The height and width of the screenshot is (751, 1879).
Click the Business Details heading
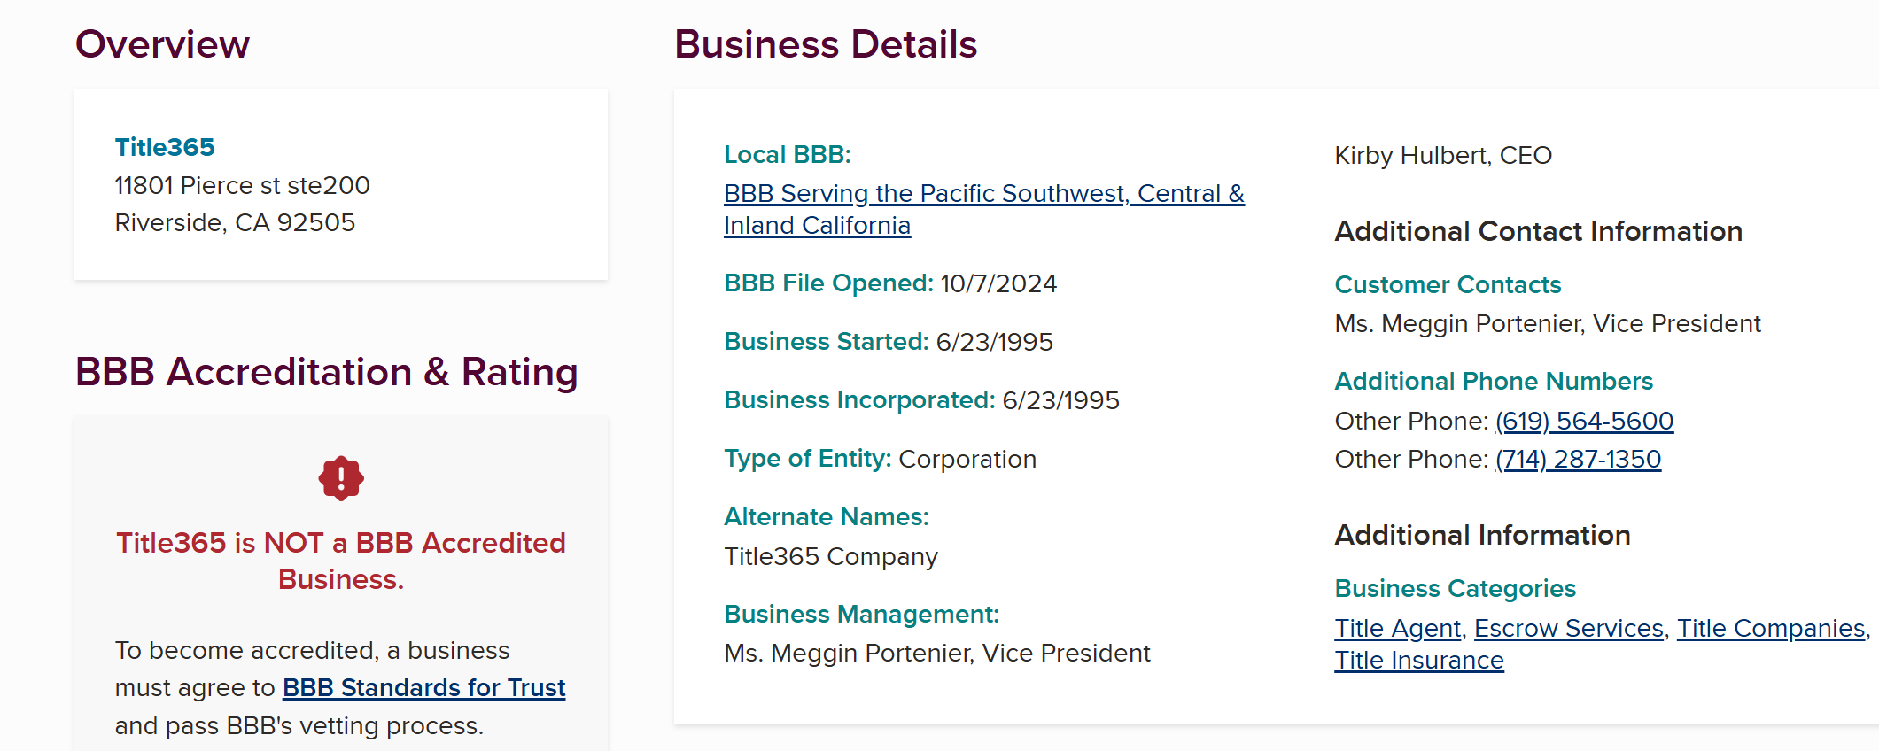click(x=826, y=44)
